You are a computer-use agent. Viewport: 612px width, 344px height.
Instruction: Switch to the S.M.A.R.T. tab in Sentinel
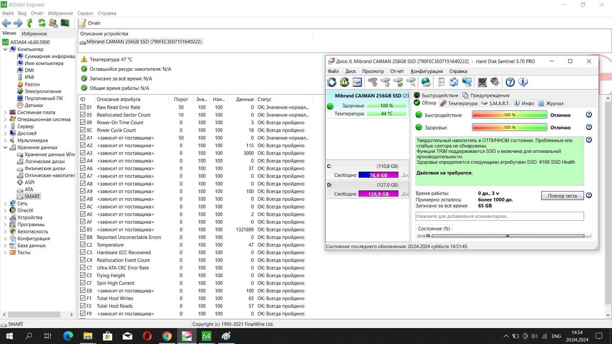(x=496, y=103)
